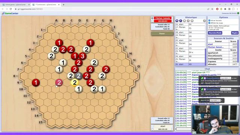Select move 17 Florian F5 row
Viewport: 240px width, 135px height.
click(x=190, y=28)
